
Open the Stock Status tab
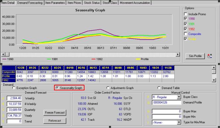tap(92, 3)
